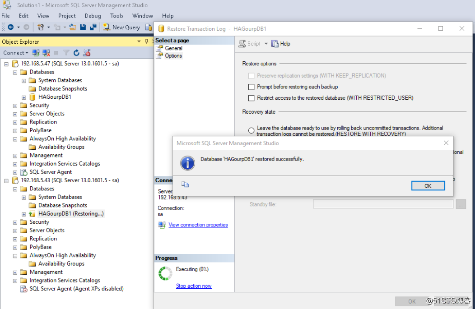Open dropdown arrow beside back navigation button

pyautogui.click(x=19, y=27)
